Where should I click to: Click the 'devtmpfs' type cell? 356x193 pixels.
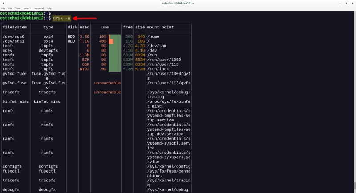[x=49, y=51]
